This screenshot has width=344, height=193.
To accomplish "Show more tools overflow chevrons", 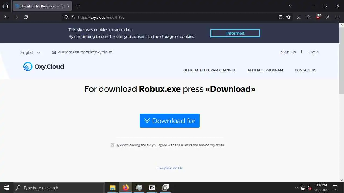I will tap(328, 17).
